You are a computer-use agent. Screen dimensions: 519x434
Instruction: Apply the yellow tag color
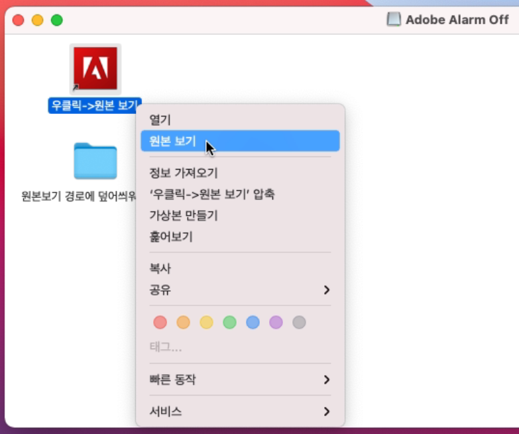click(207, 322)
